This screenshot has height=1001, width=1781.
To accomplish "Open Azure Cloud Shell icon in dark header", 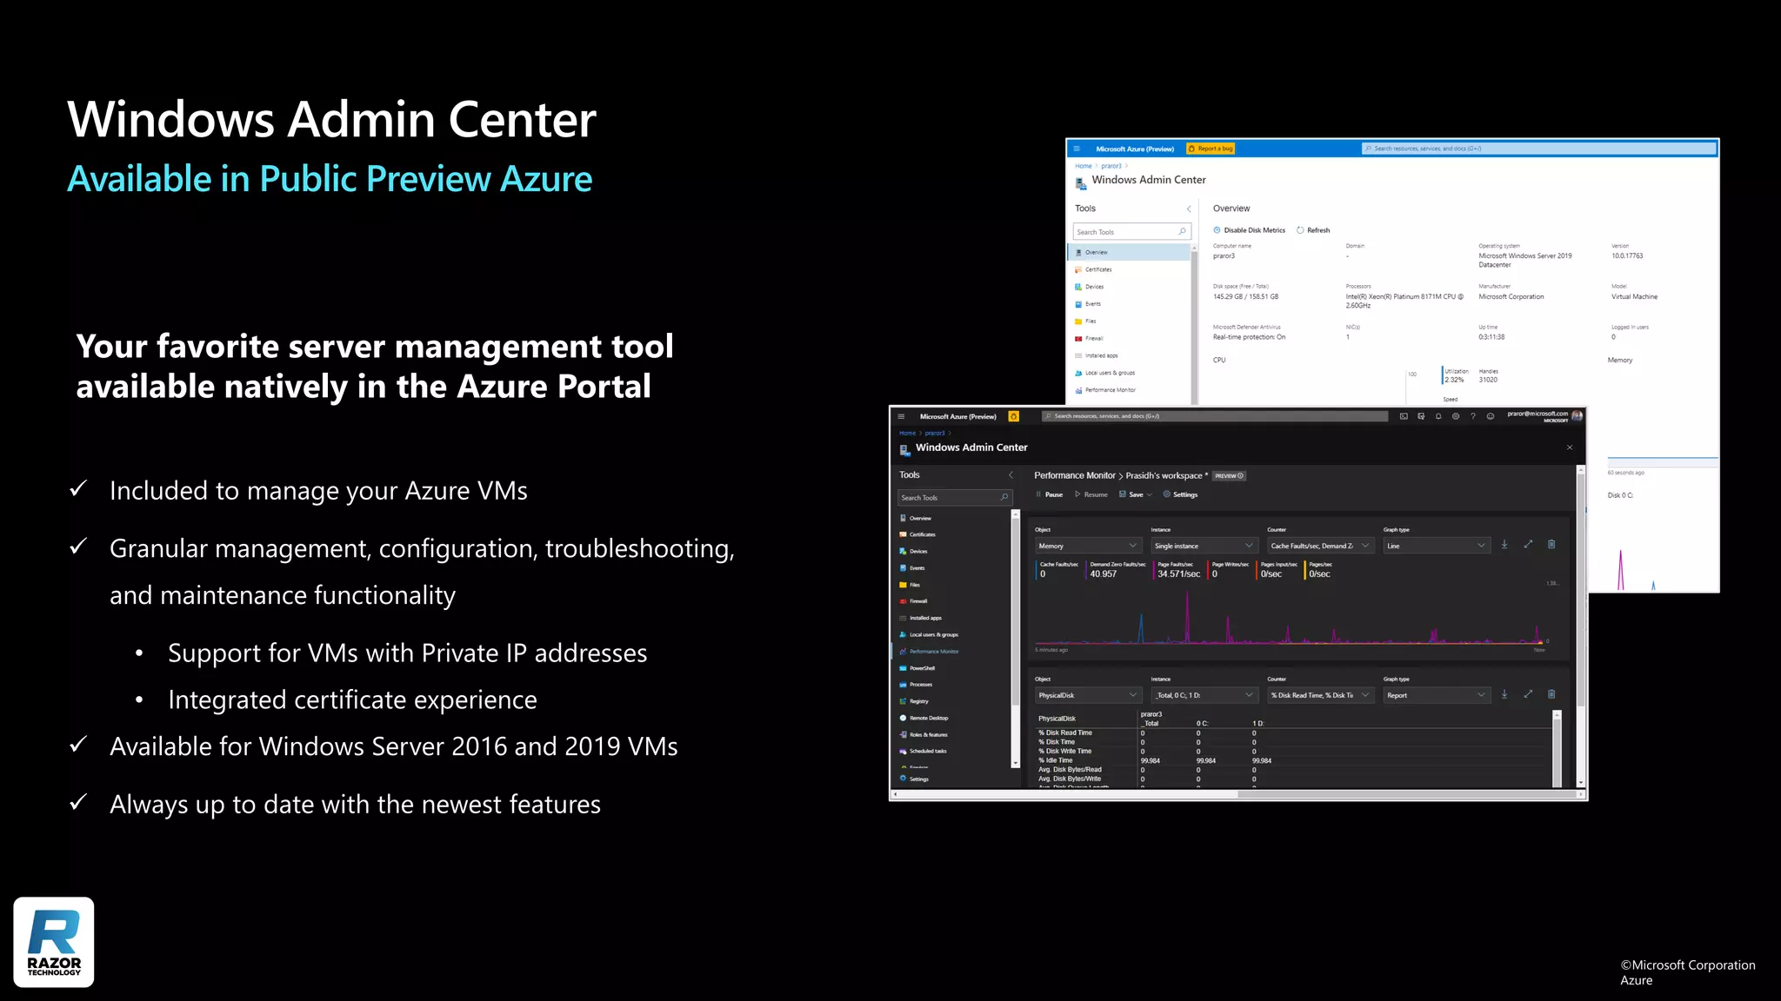I will (1404, 416).
